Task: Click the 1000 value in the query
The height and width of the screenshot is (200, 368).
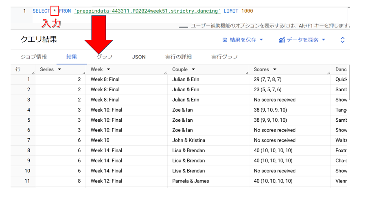Action: point(247,11)
